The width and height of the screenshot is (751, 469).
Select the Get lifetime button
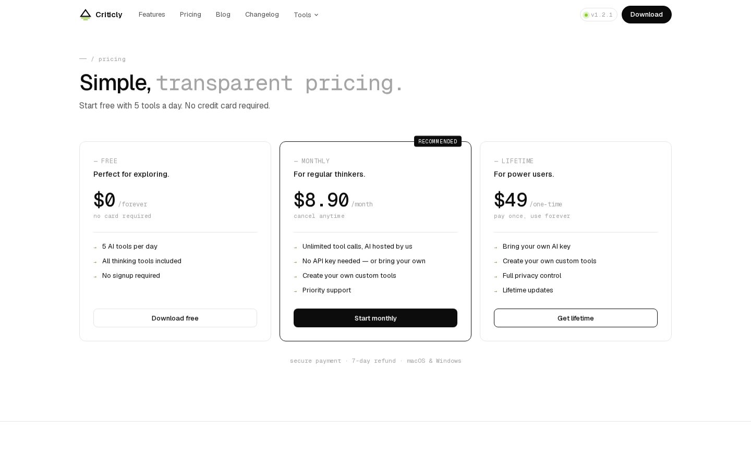click(576, 318)
